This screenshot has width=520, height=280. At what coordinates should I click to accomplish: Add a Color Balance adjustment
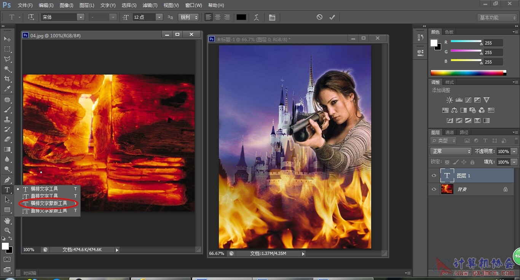(454, 110)
